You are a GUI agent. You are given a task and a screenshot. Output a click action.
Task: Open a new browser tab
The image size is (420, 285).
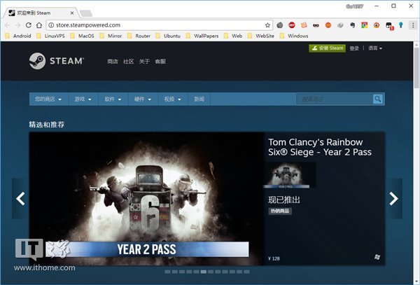click(x=86, y=13)
